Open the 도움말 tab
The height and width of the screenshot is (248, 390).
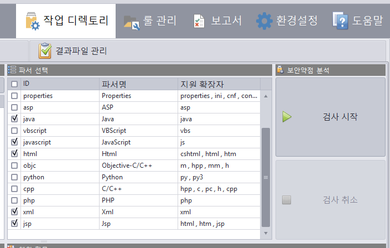(x=358, y=21)
